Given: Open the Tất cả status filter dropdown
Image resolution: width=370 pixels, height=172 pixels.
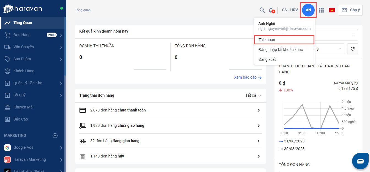Looking at the screenshot, I should tap(253, 95).
